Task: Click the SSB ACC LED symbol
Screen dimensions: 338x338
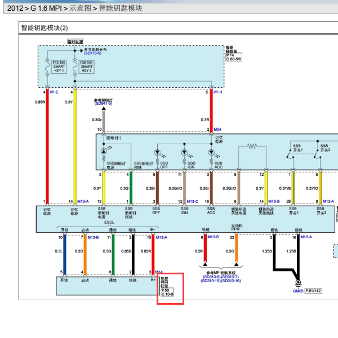Action: [x=211, y=153]
